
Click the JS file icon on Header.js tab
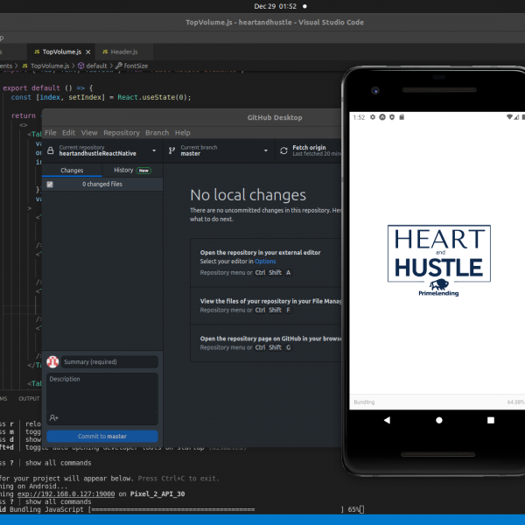105,52
